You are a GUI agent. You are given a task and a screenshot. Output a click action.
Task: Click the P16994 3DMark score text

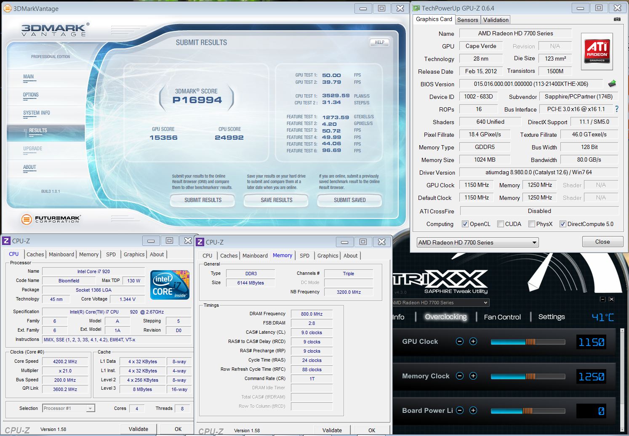[x=197, y=100]
